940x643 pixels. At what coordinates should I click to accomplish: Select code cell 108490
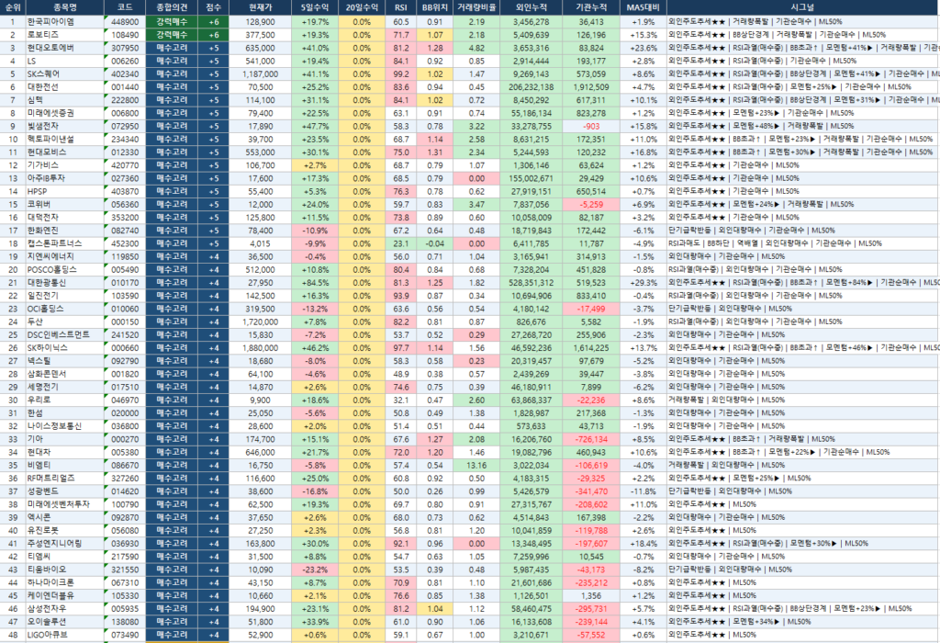125,35
